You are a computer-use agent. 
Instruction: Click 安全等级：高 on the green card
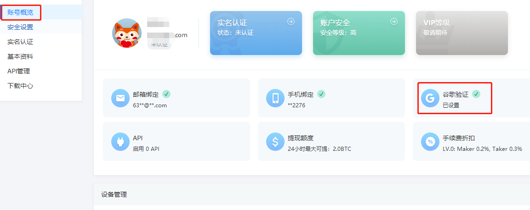[338, 33]
